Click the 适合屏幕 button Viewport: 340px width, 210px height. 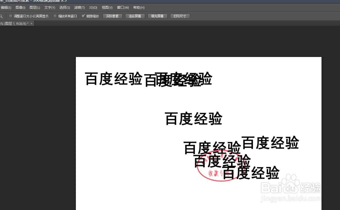[x=135, y=16]
